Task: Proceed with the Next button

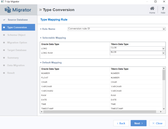Action: pos(139,123)
